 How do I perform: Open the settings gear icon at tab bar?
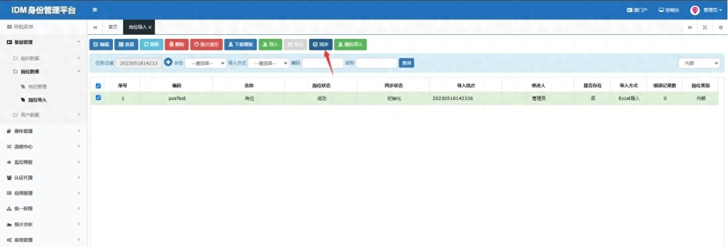pyautogui.click(x=721, y=27)
